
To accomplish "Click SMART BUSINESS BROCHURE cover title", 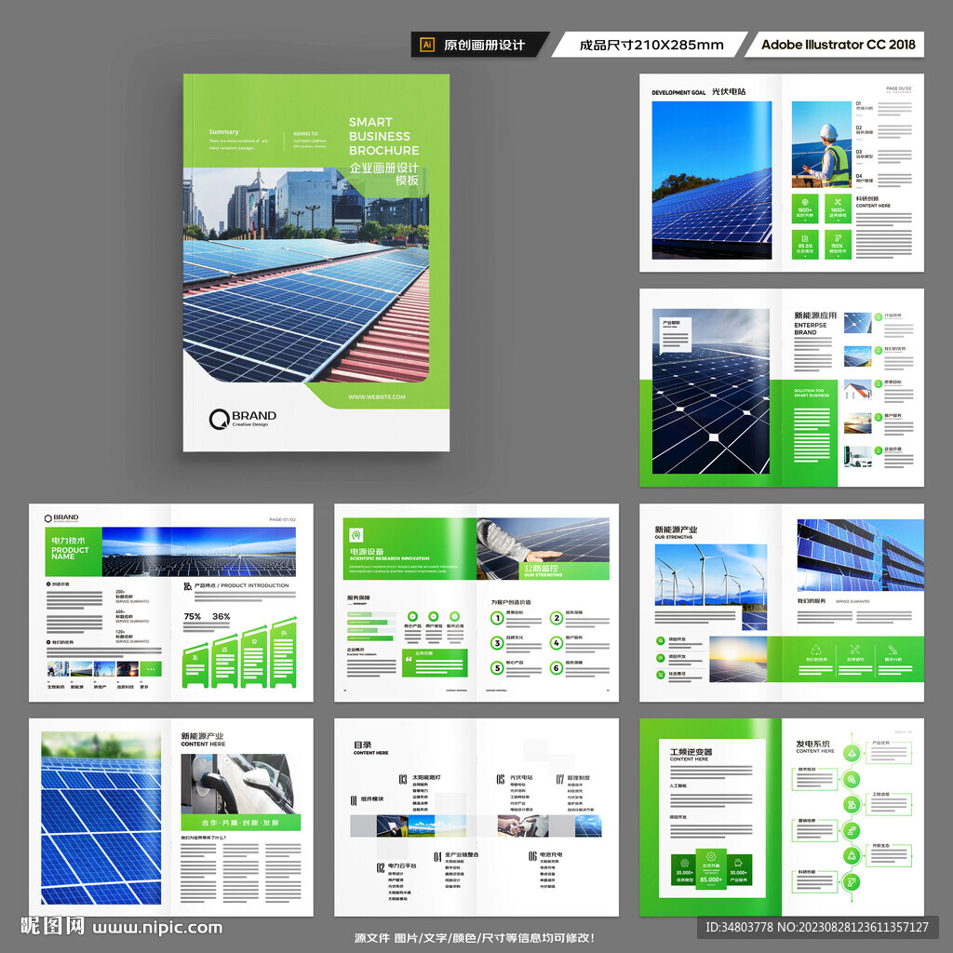I will click(x=383, y=136).
